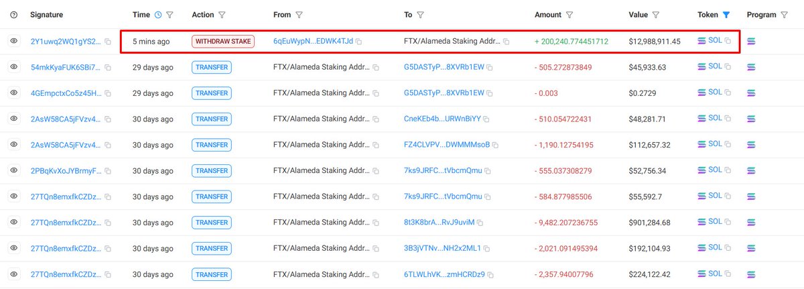
Task: Select the value $12,988,911.45
Action: pyautogui.click(x=655, y=42)
